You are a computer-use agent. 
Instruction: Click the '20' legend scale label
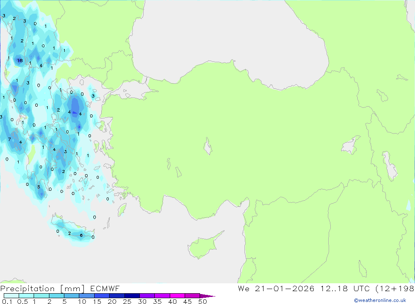point(112,302)
